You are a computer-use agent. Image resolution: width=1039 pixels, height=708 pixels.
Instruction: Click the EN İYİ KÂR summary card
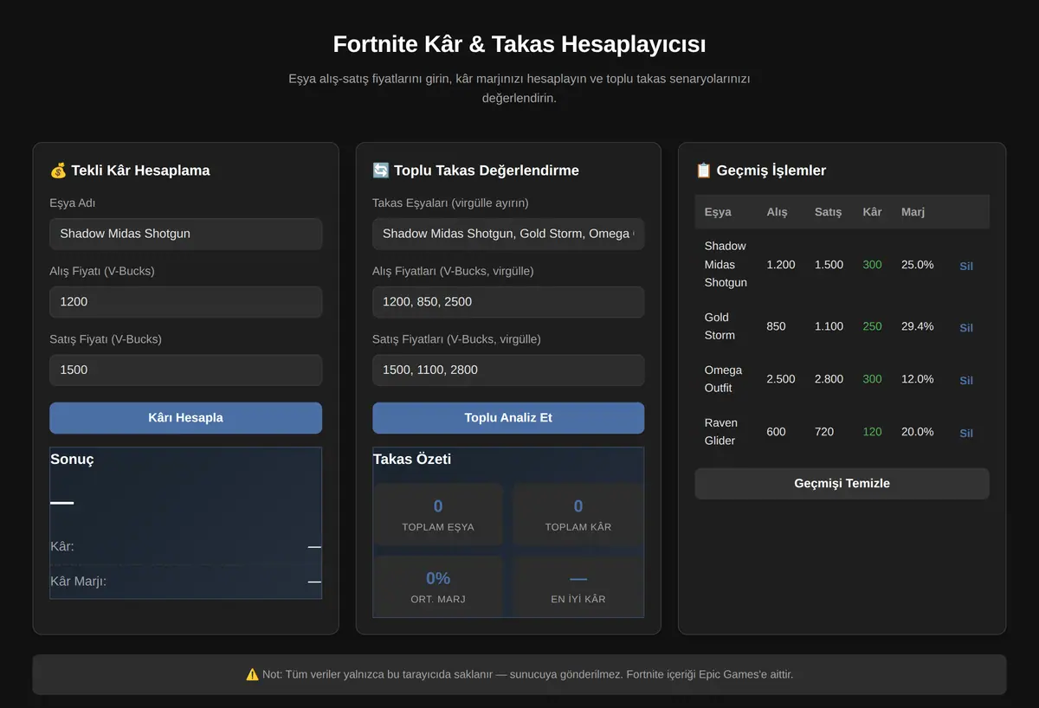point(578,586)
